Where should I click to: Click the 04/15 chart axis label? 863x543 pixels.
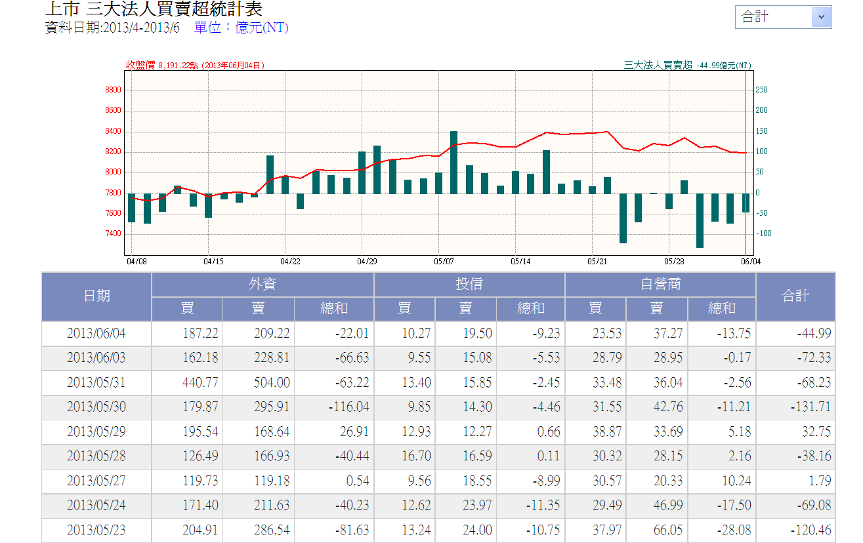(x=213, y=261)
